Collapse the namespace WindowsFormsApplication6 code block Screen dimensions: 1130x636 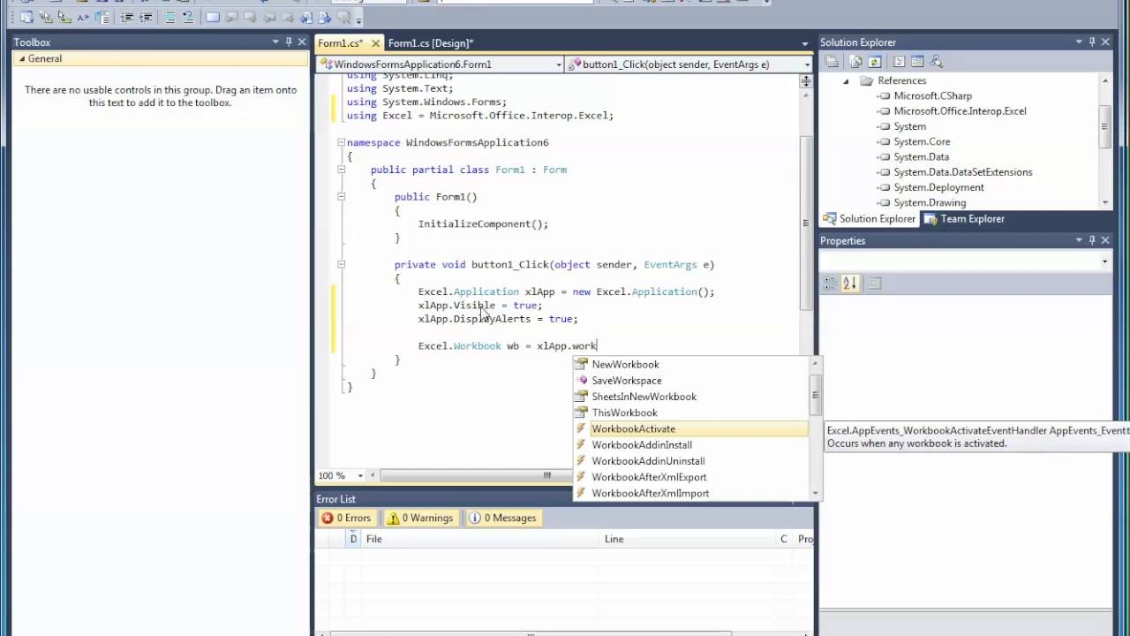pyautogui.click(x=341, y=142)
